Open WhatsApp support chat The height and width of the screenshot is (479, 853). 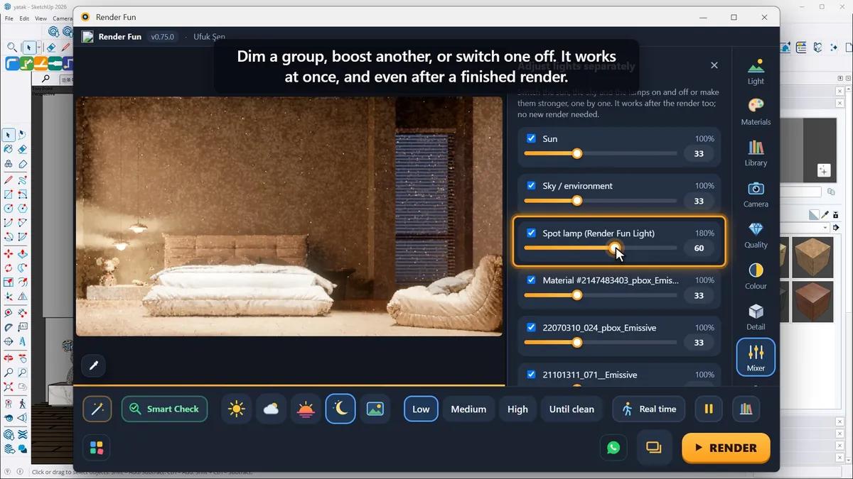(613, 448)
